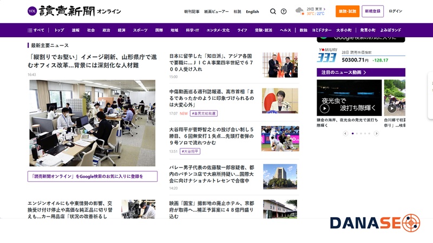
Task: Open the JICA 知日派 article headline
Action: pos(211,63)
